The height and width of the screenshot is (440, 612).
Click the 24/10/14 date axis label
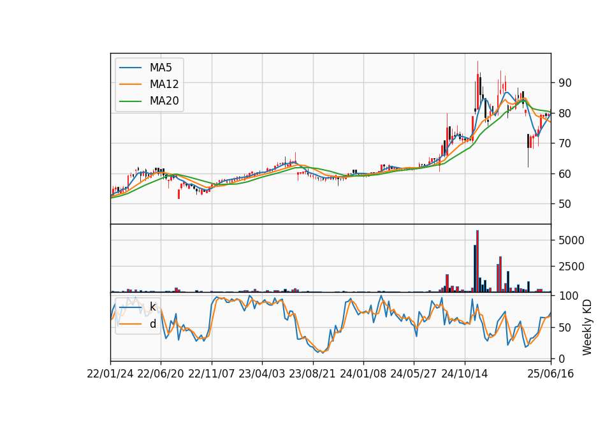click(x=465, y=374)
